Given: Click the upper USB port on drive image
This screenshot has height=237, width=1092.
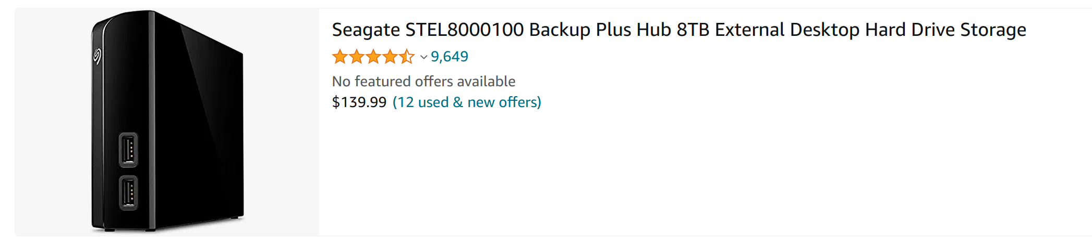Looking at the screenshot, I should pos(128,150).
